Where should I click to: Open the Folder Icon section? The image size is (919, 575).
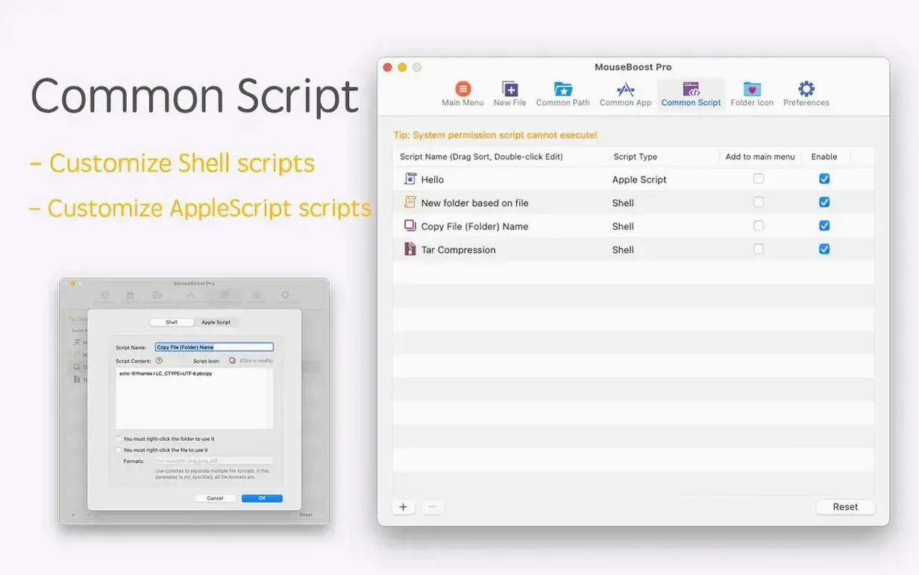coord(752,94)
